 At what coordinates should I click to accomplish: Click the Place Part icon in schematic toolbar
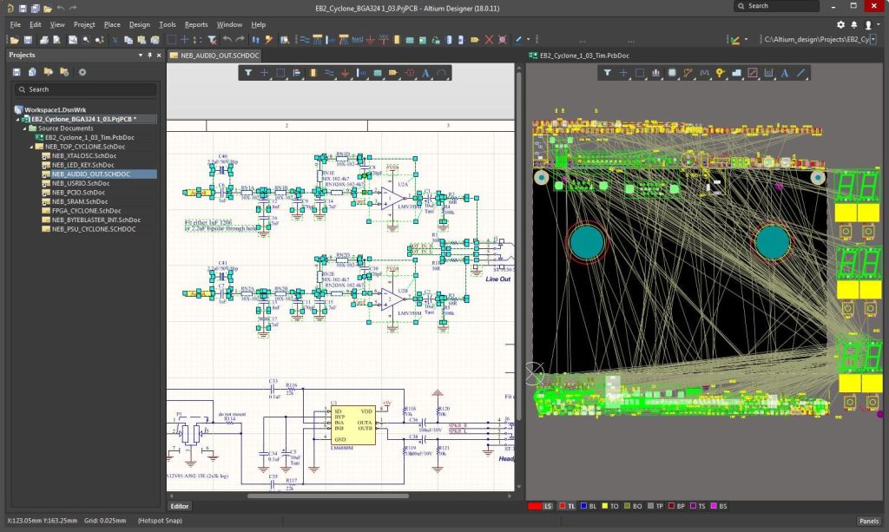pyautogui.click(x=313, y=73)
